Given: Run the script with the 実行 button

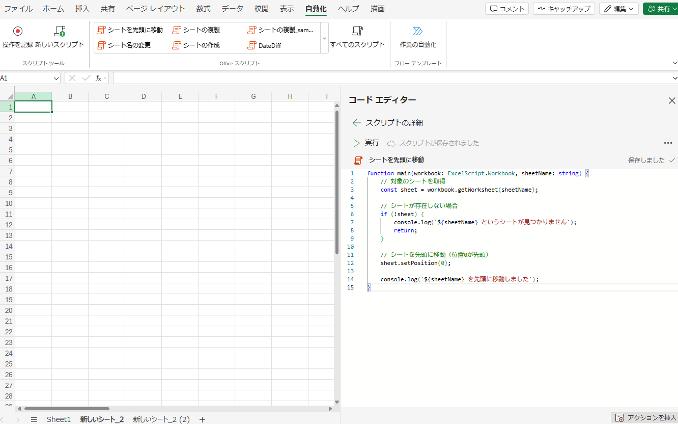Looking at the screenshot, I should tap(368, 143).
